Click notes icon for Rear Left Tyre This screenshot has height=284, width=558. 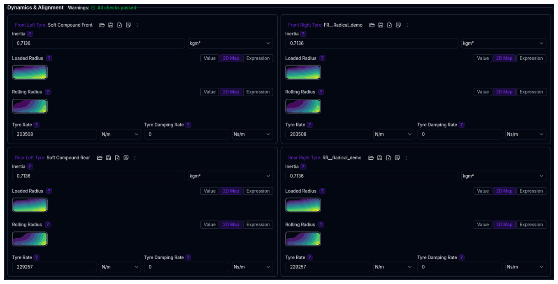click(126, 158)
